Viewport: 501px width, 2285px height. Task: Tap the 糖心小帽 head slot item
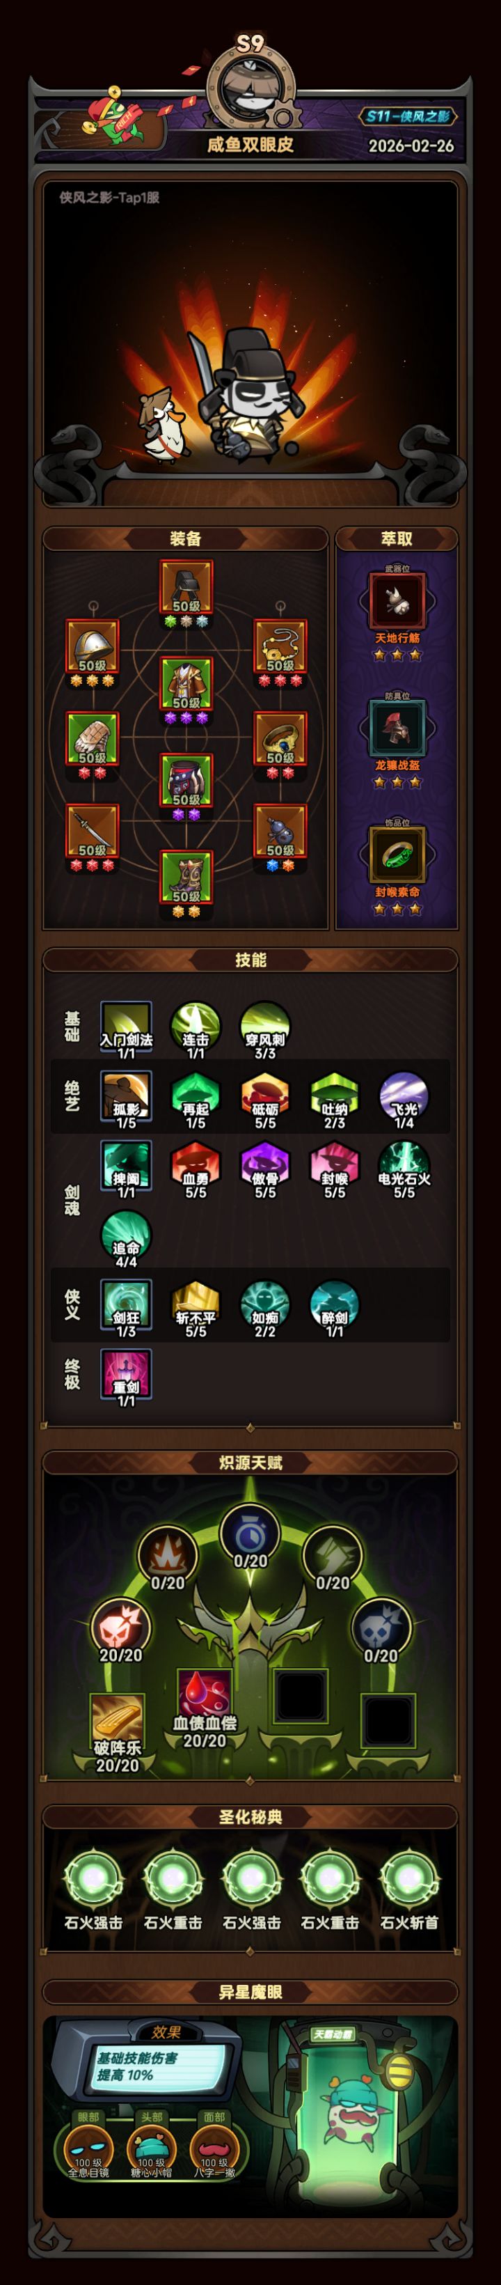tap(152, 2148)
